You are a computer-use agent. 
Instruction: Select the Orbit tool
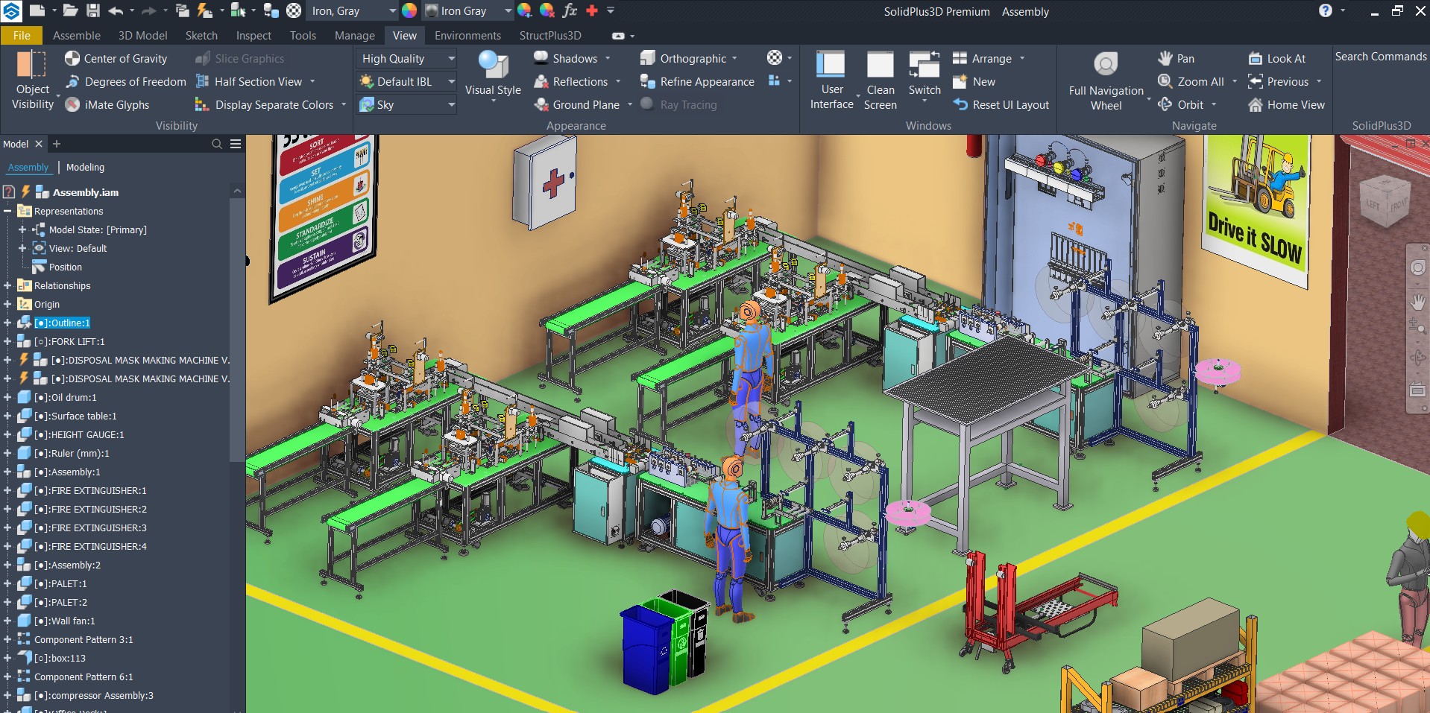(1181, 105)
